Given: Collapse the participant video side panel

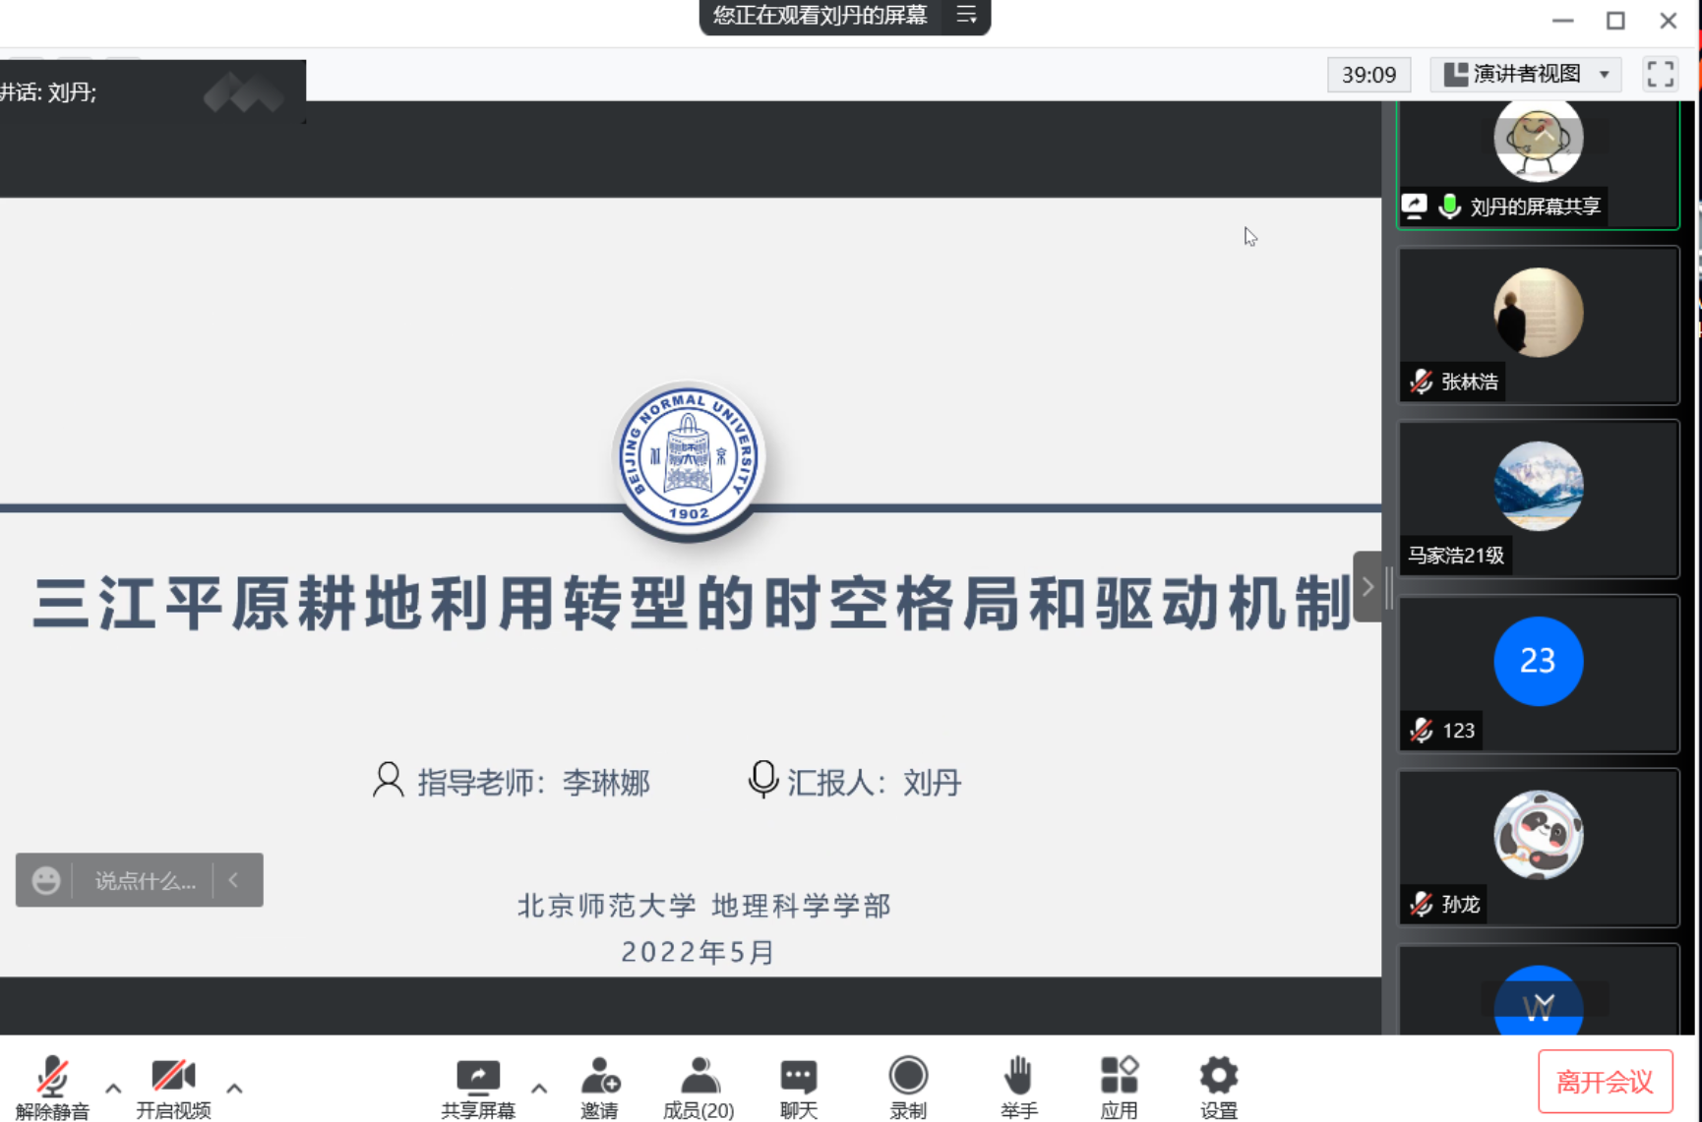Looking at the screenshot, I should tap(1368, 587).
